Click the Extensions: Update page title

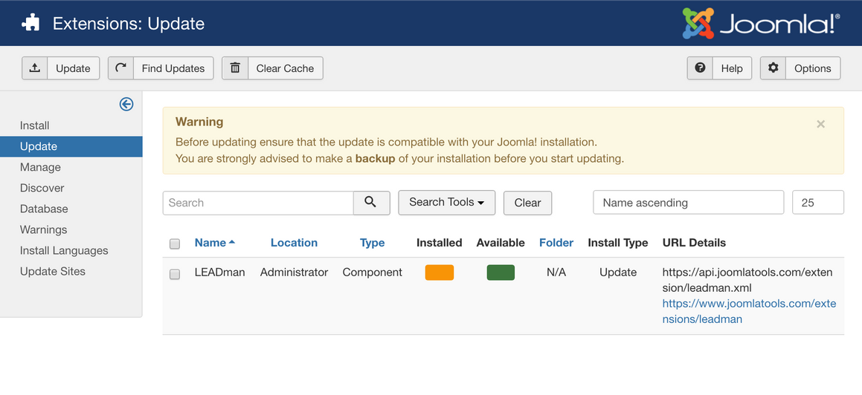129,24
